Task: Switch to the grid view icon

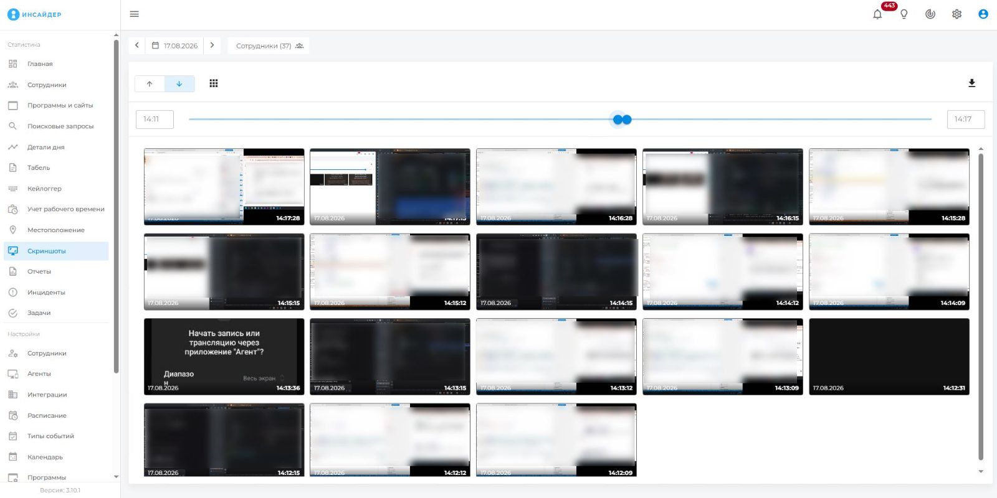Action: [x=214, y=83]
